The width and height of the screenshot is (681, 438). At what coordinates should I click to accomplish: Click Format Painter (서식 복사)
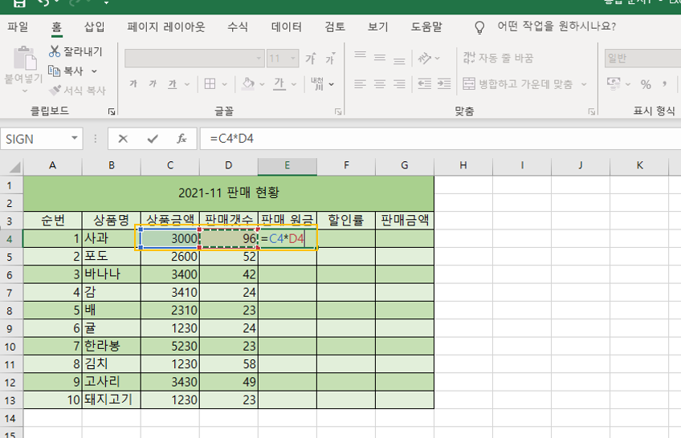coord(77,90)
